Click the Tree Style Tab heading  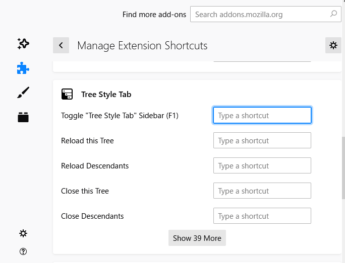coord(106,95)
